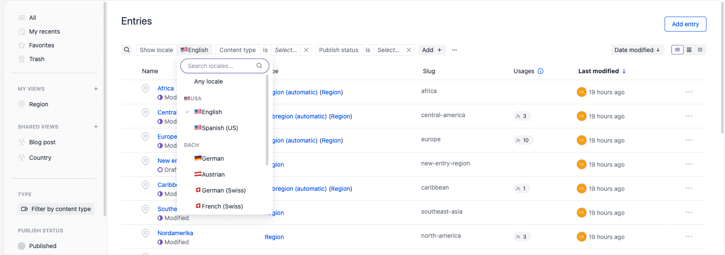
Task: Open row actions for caribbean entry
Action: tap(689, 188)
